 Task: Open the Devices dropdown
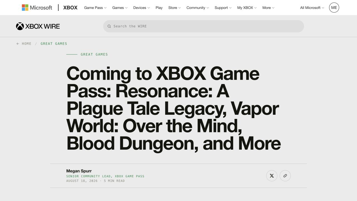click(x=142, y=8)
